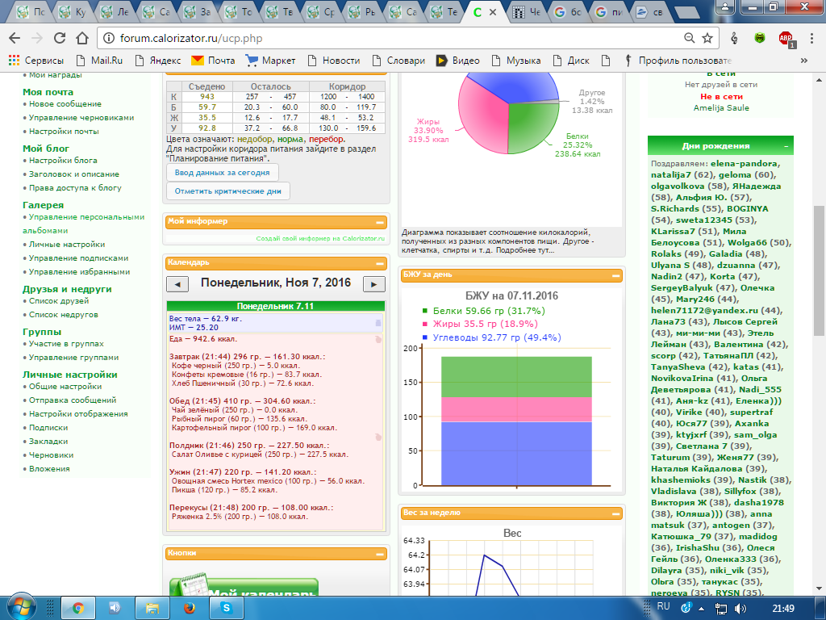Image resolution: width=826 pixels, height=620 pixels.
Task: Open the volume control in system tray
Action: pos(740,609)
